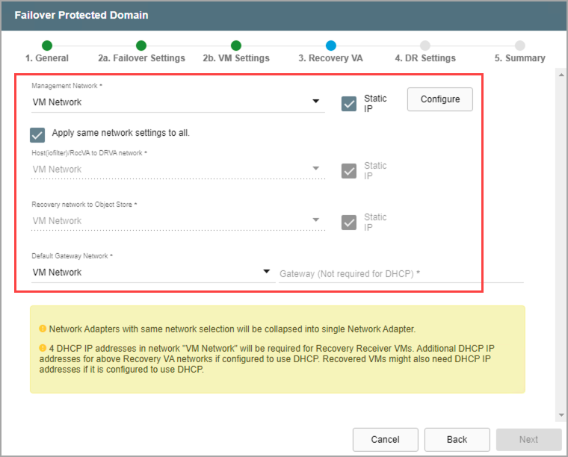Click the VM Settings step circle
Viewport: 568px width, 457px height.
(236, 46)
